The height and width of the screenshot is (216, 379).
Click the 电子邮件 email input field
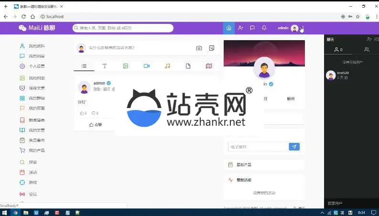point(258,147)
